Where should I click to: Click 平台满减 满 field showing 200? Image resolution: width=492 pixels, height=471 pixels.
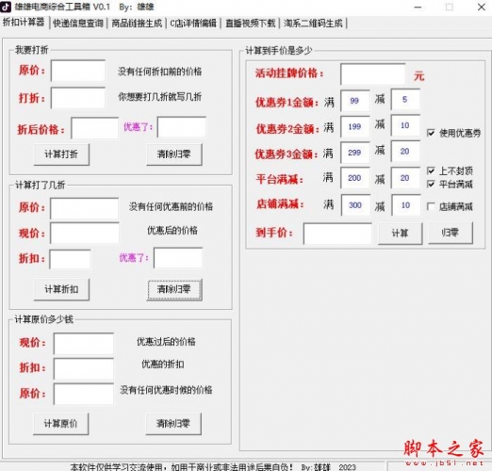tap(355, 178)
